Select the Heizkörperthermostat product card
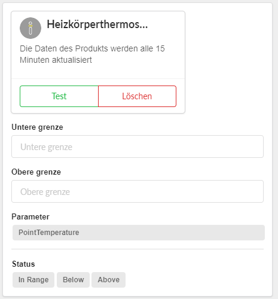Screen dimensions: 278x299 98,62
